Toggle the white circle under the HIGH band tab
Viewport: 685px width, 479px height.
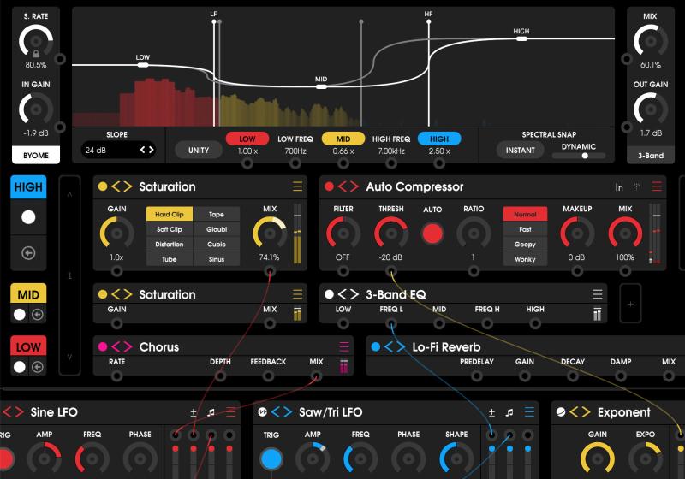28,216
